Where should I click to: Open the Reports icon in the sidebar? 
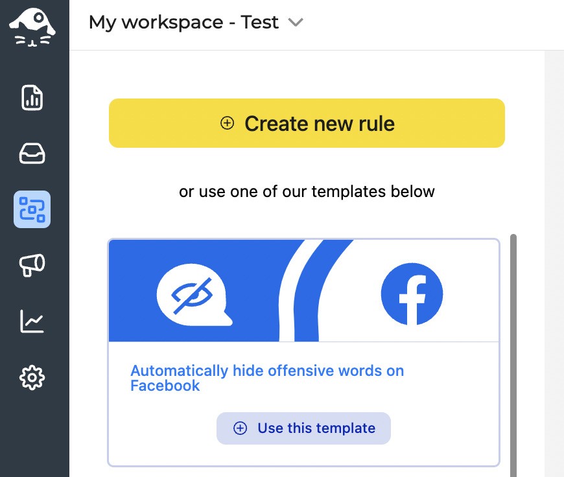pyautogui.click(x=32, y=97)
